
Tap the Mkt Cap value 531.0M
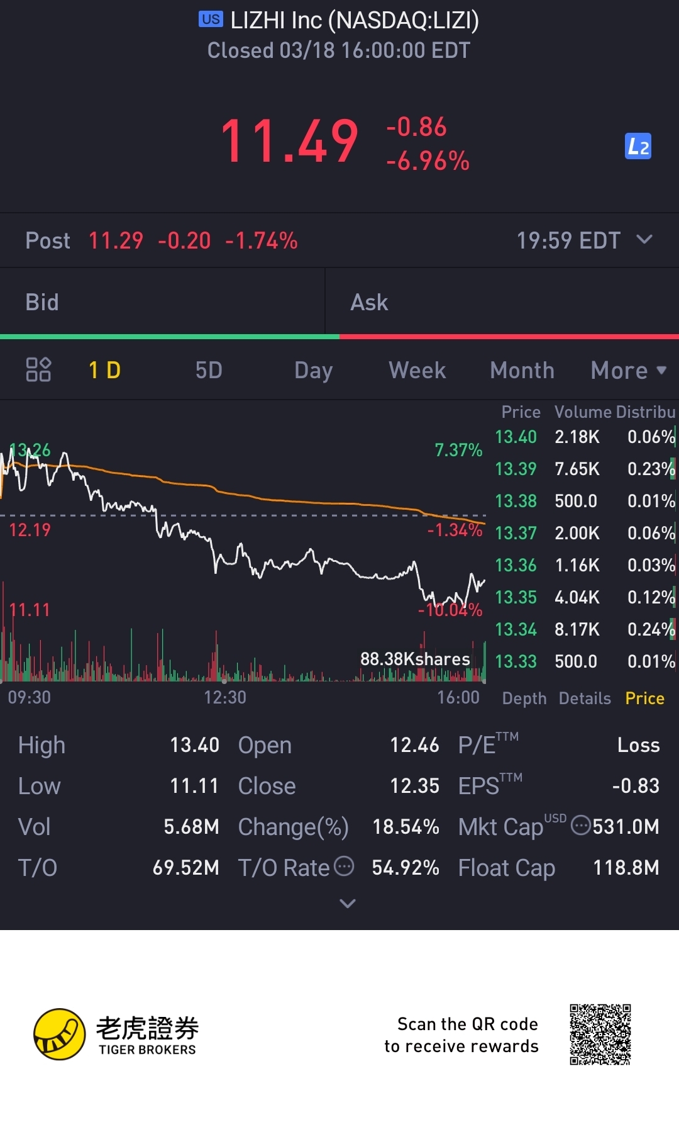[x=626, y=827]
